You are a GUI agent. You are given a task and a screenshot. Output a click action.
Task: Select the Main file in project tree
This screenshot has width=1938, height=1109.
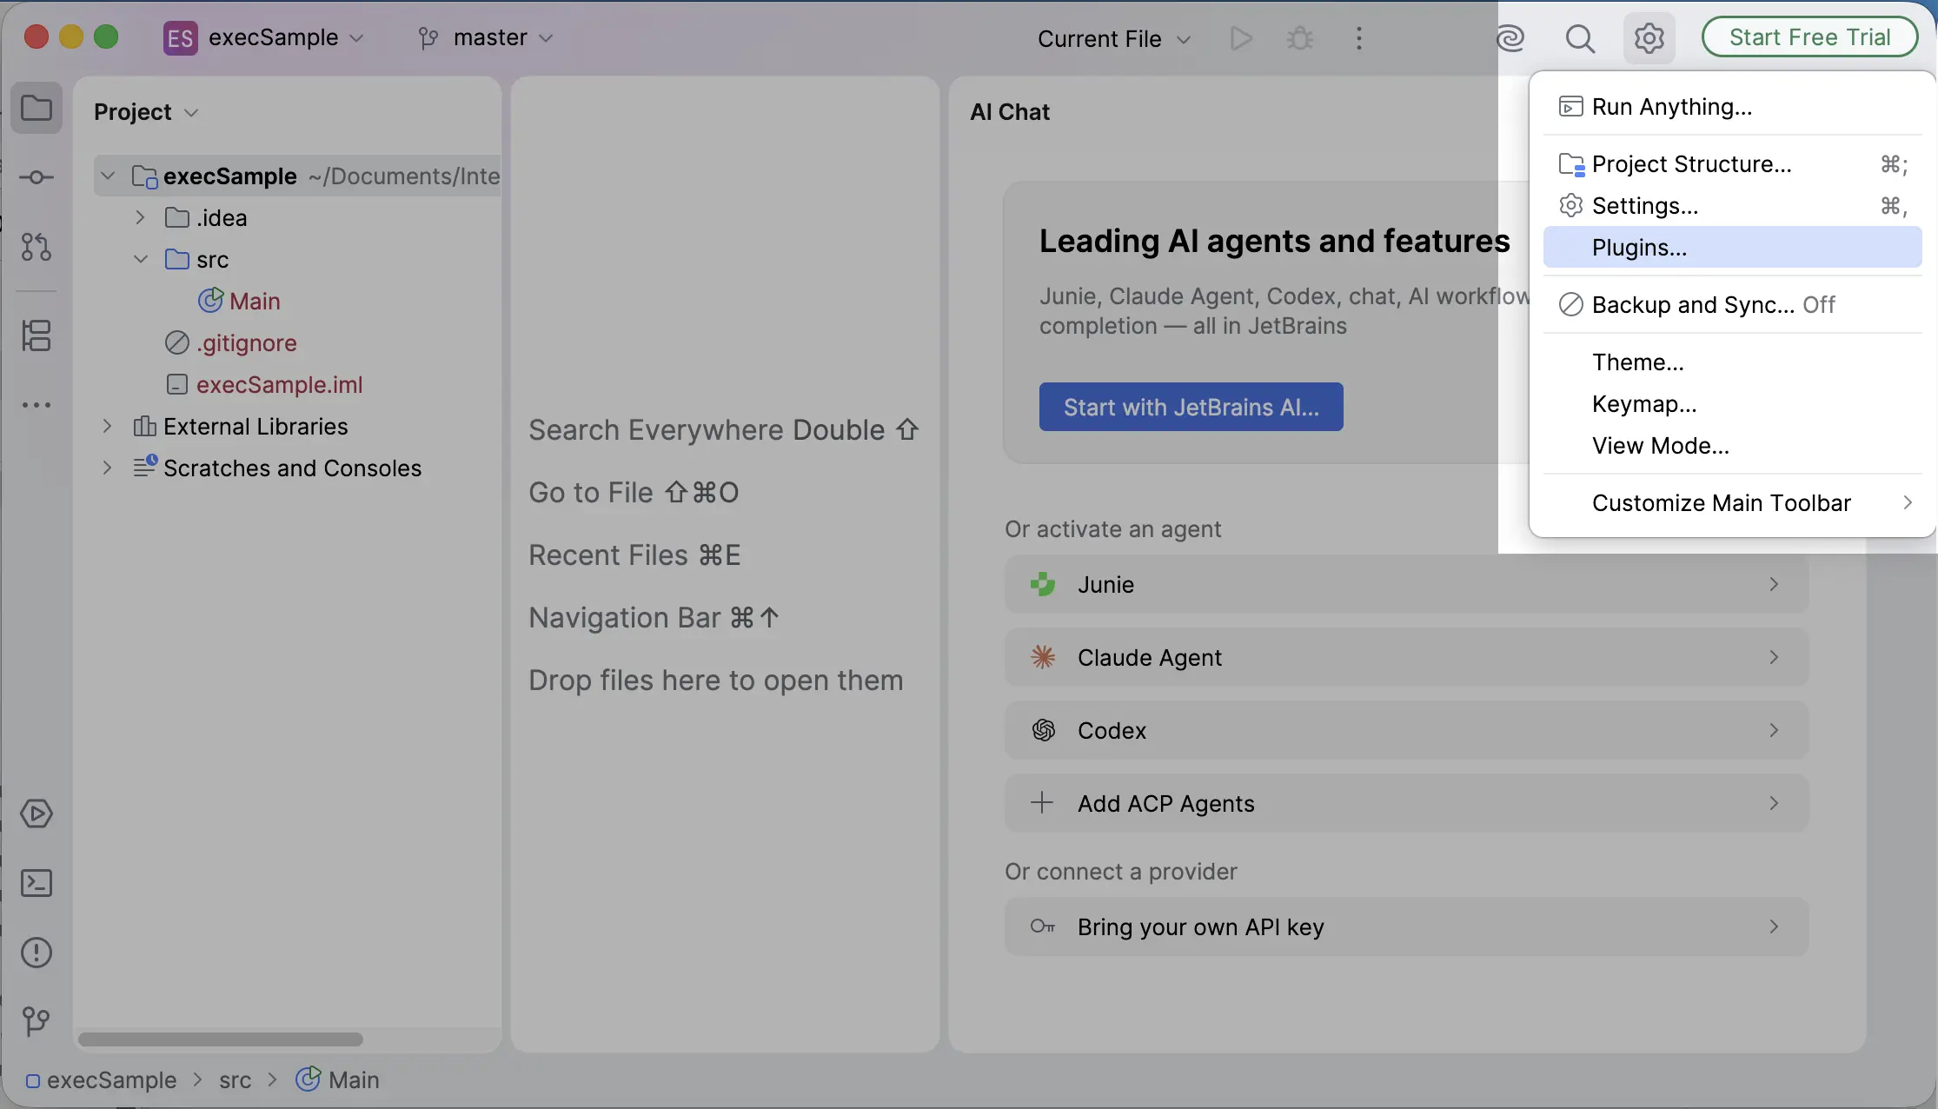[x=255, y=302]
